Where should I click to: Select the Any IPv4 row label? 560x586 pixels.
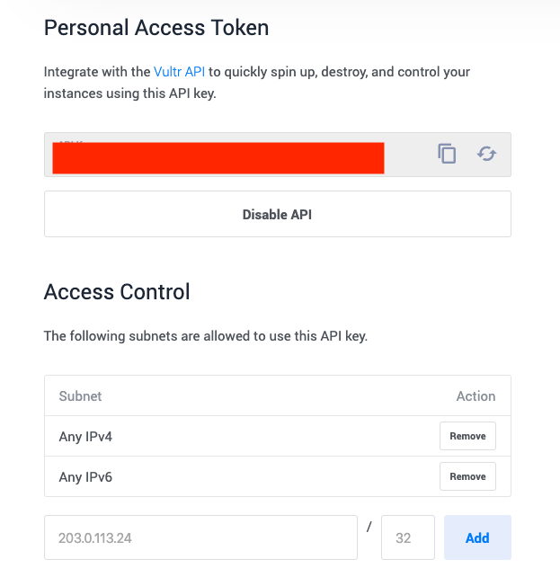click(85, 437)
